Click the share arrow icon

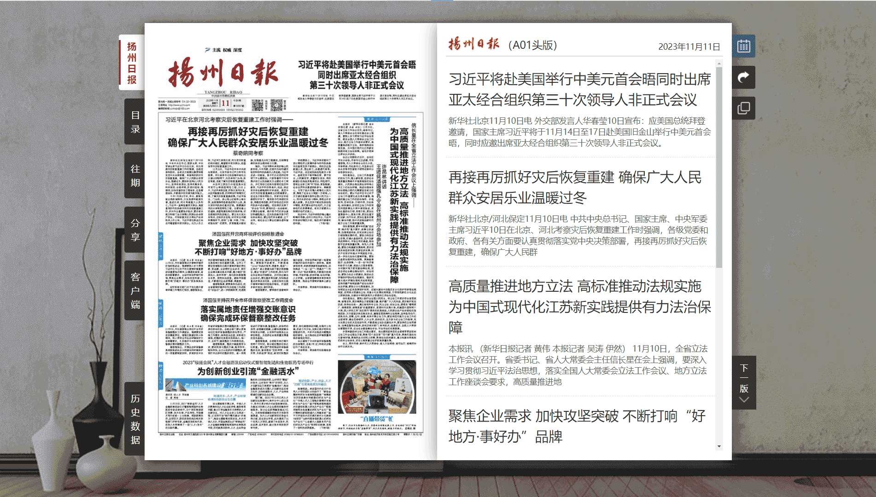click(743, 77)
